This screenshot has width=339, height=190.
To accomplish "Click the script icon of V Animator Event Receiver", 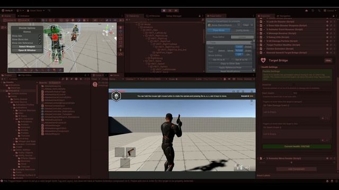I will pyautogui.click(x=261, y=30).
